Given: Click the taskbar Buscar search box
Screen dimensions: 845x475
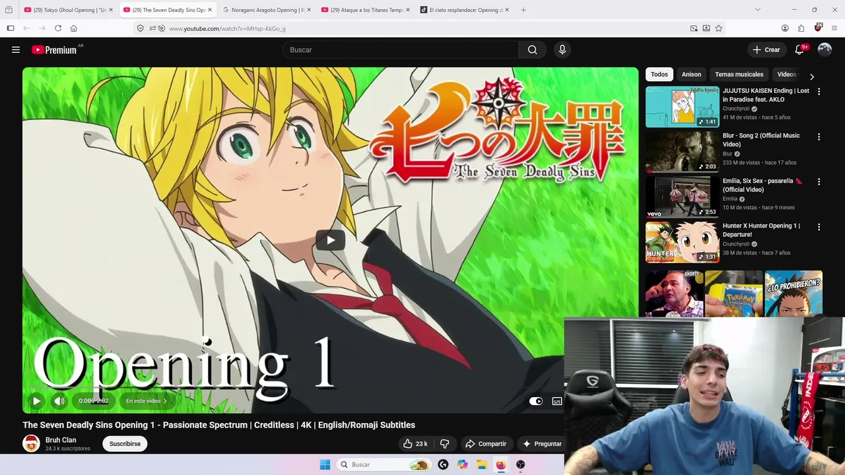Looking at the screenshot, I should [x=384, y=464].
